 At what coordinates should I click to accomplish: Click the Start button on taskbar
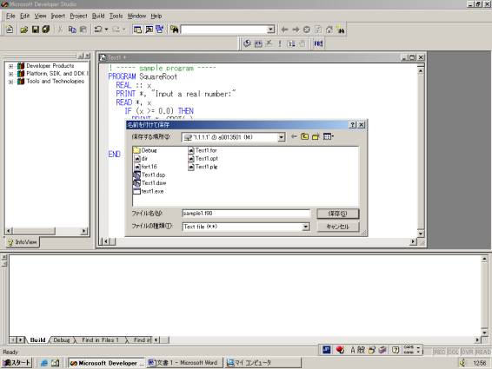17,363
